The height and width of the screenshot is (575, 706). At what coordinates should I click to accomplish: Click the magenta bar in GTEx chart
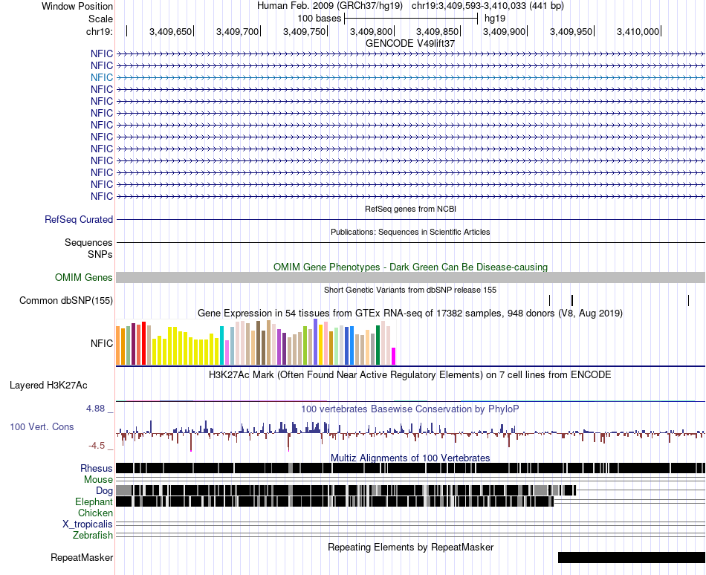pyautogui.click(x=394, y=356)
